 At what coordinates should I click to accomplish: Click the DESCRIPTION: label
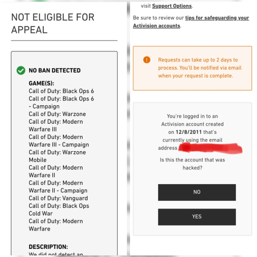click(49, 247)
